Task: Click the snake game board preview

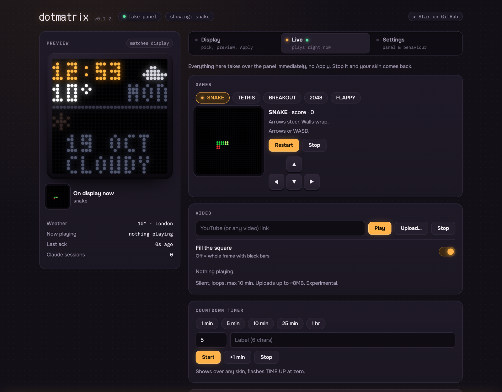Action: point(228,141)
